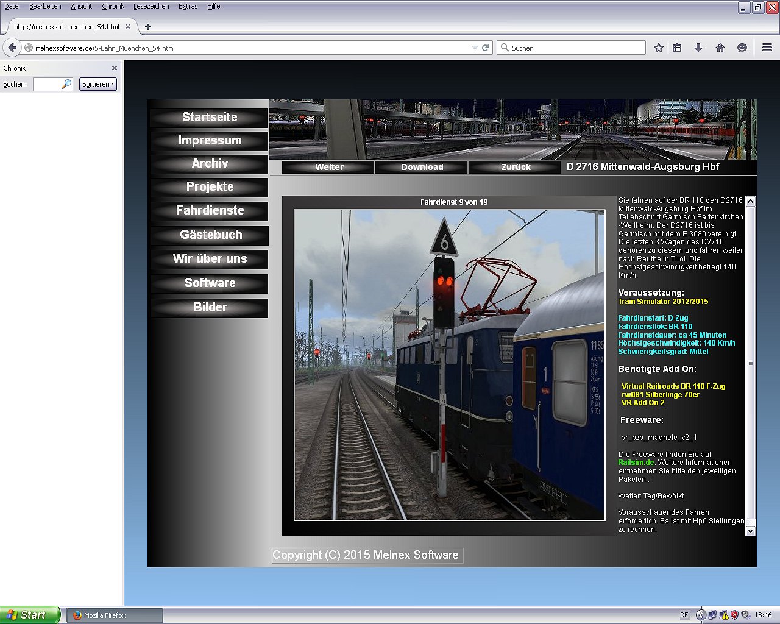Open the bookmarks list icon

point(677,48)
